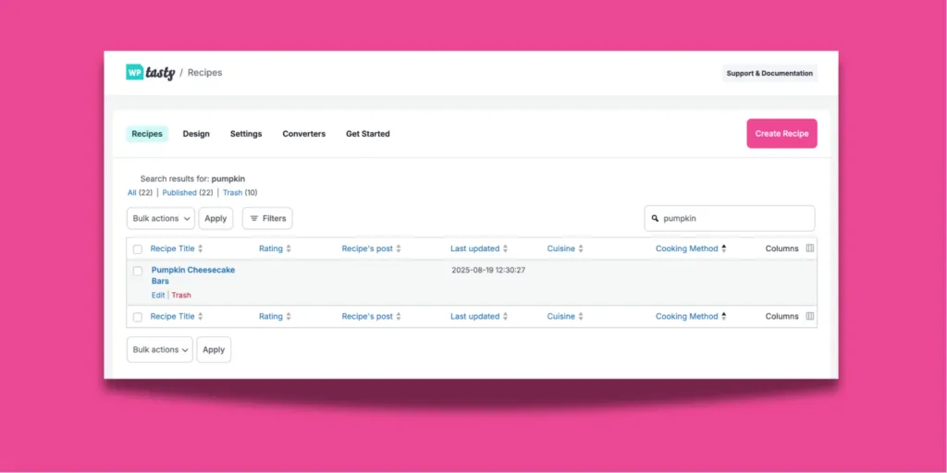947x473 pixels.
Task: Sort by Cuisine in header
Action: 561,249
